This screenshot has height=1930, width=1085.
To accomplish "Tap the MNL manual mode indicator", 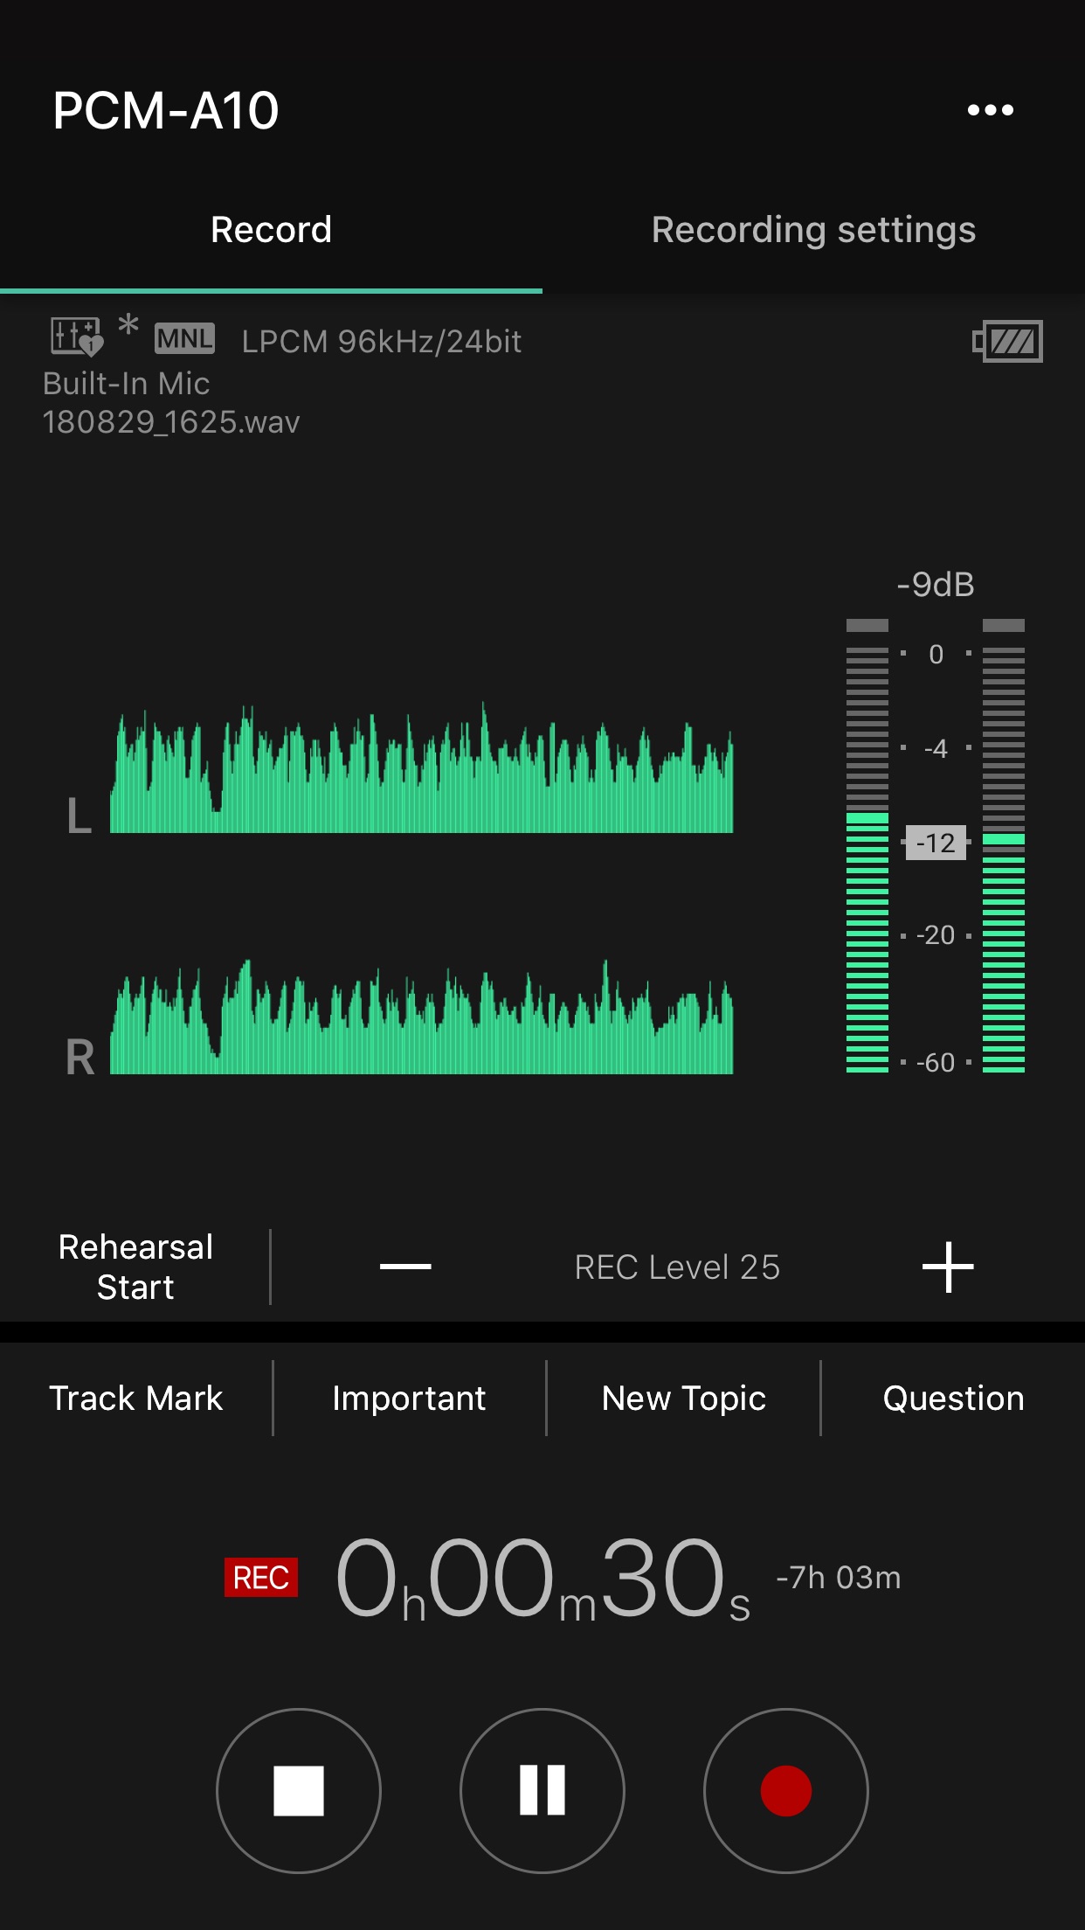I will tap(184, 338).
